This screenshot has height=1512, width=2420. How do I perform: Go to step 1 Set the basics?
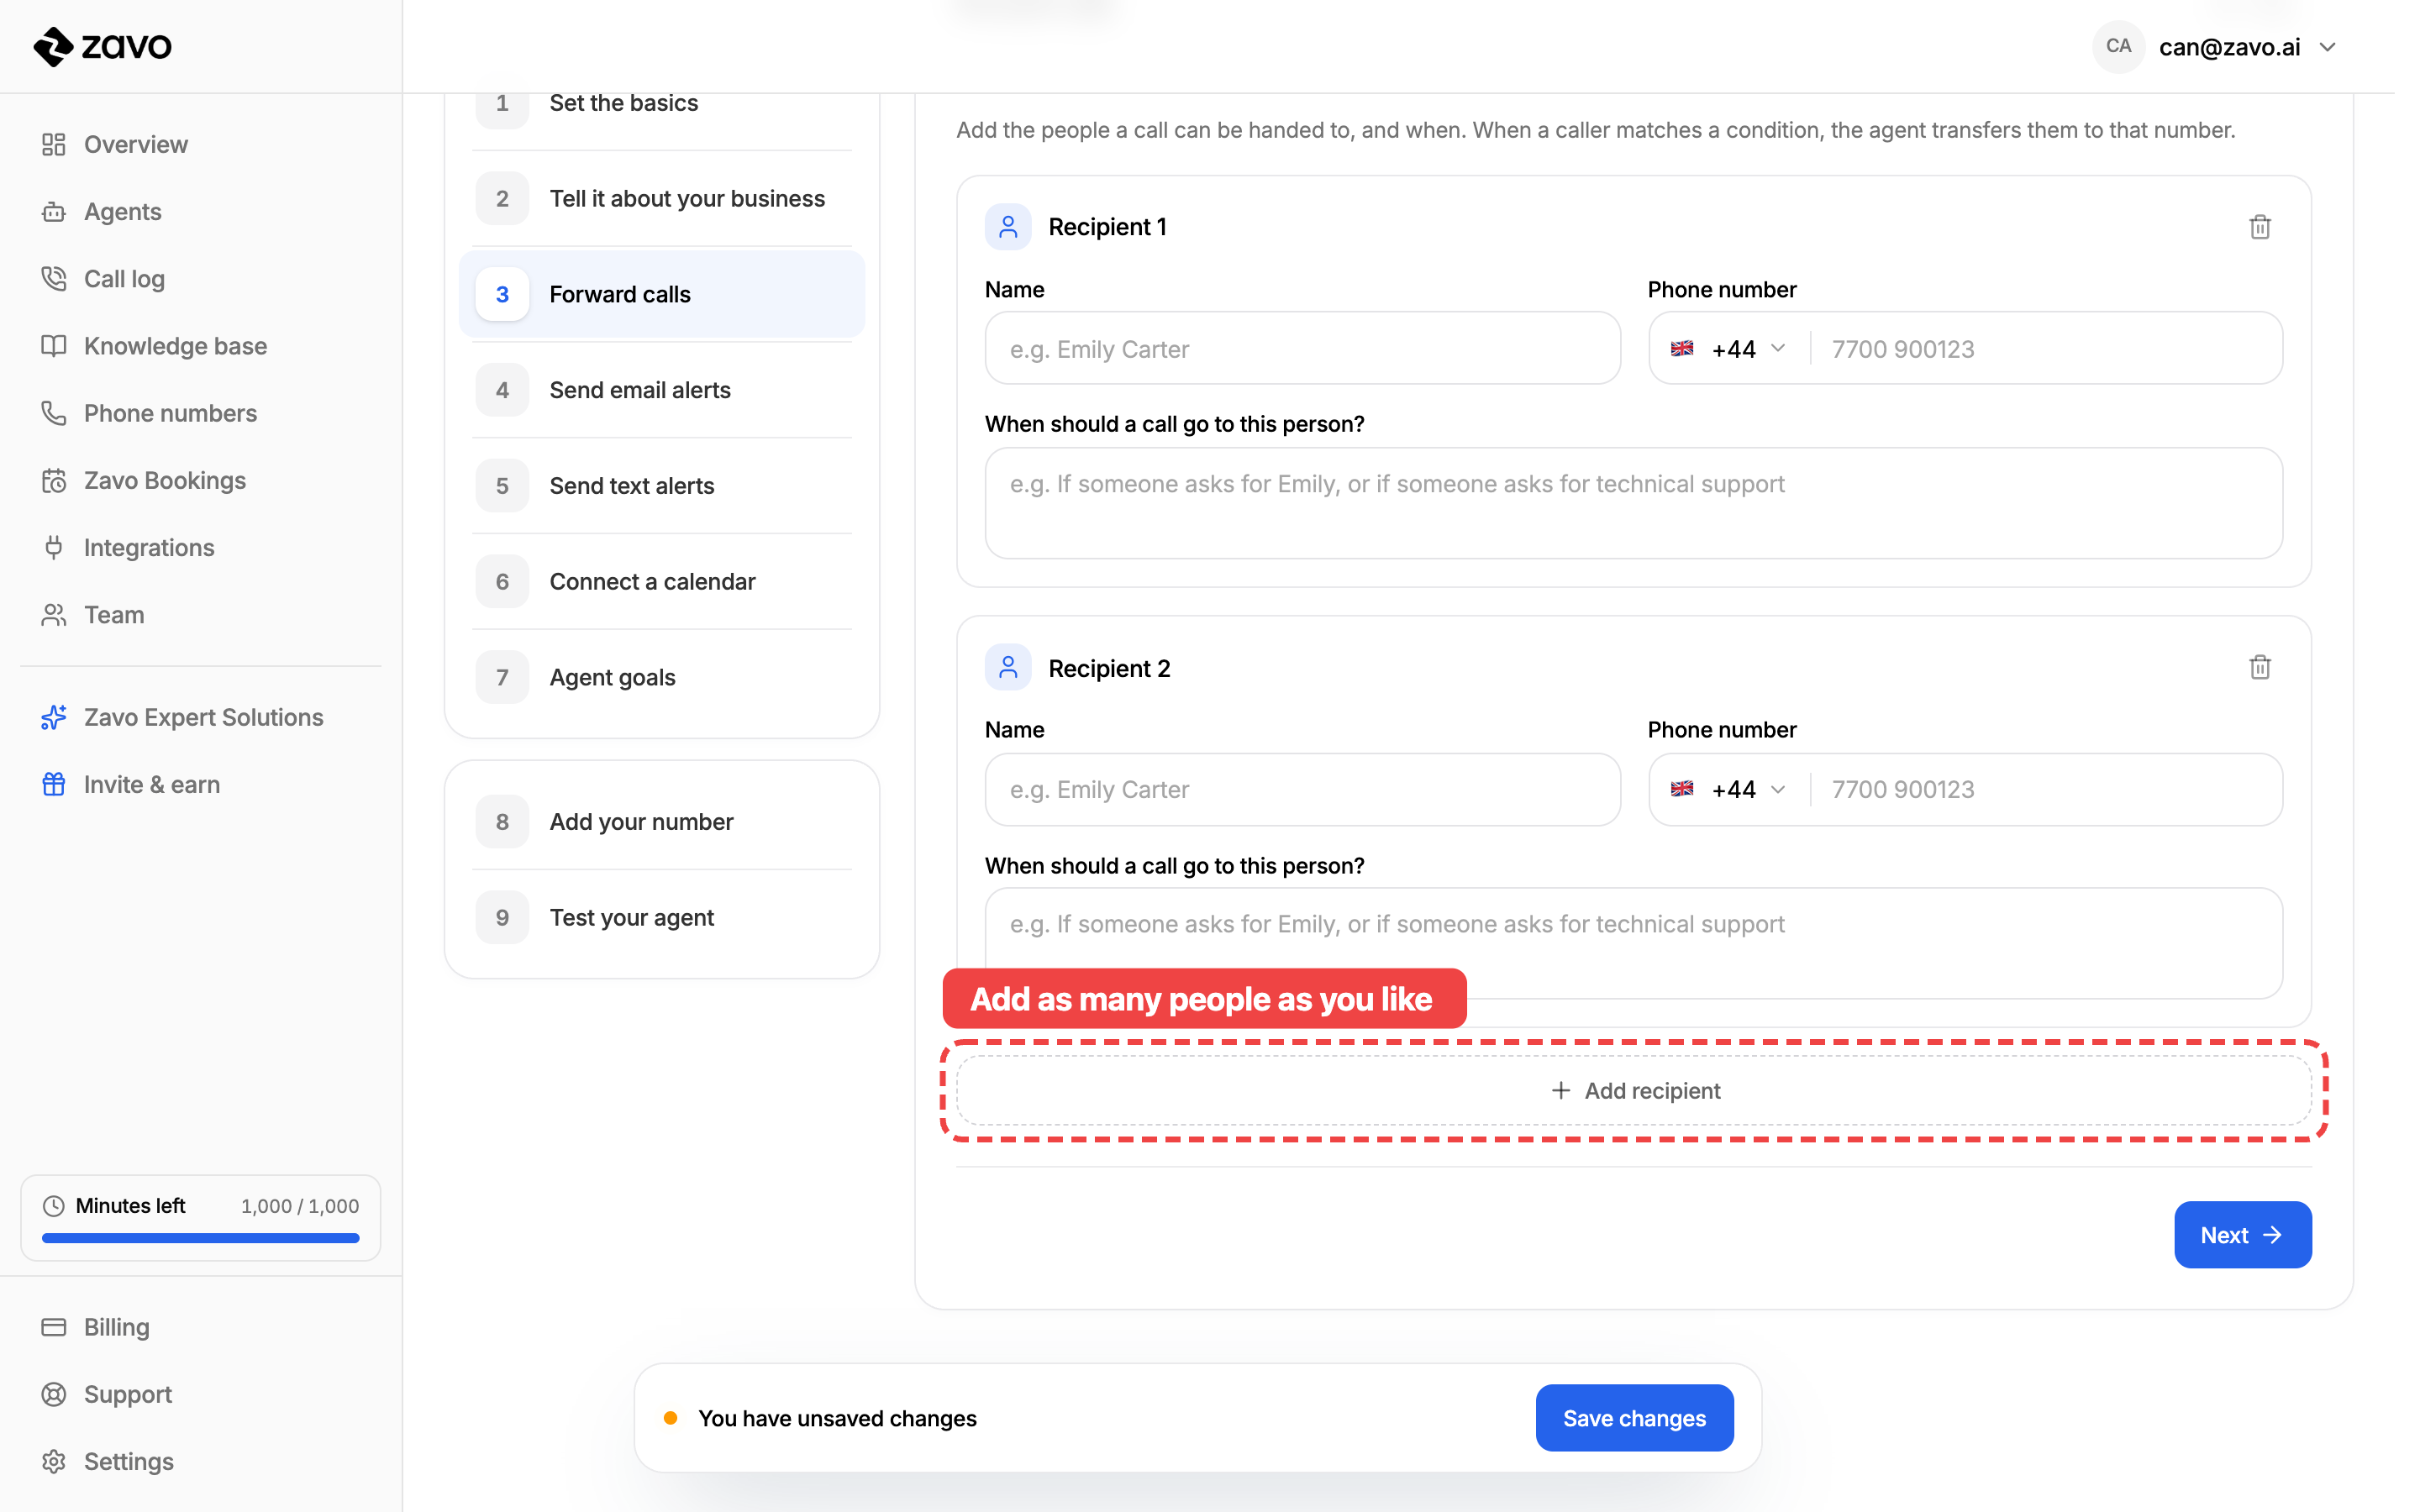[662, 103]
